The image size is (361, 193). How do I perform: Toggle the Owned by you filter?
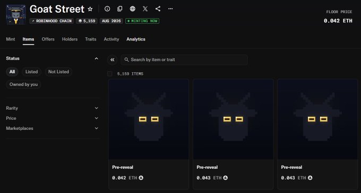point(23,84)
